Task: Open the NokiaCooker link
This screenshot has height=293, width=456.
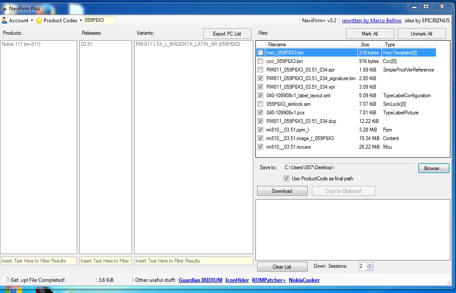Action: coord(304,280)
